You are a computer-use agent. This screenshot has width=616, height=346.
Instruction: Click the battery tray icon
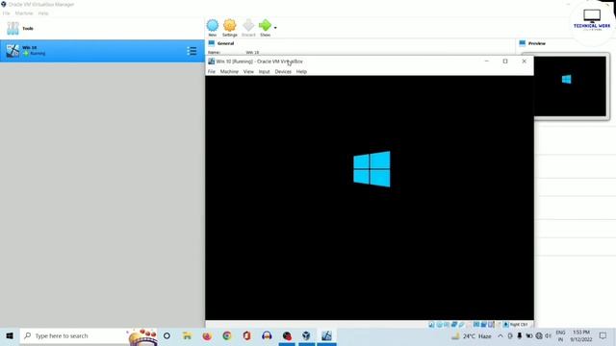(x=529, y=336)
